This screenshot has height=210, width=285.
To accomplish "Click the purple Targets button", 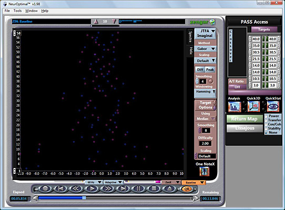I will 264,29.
